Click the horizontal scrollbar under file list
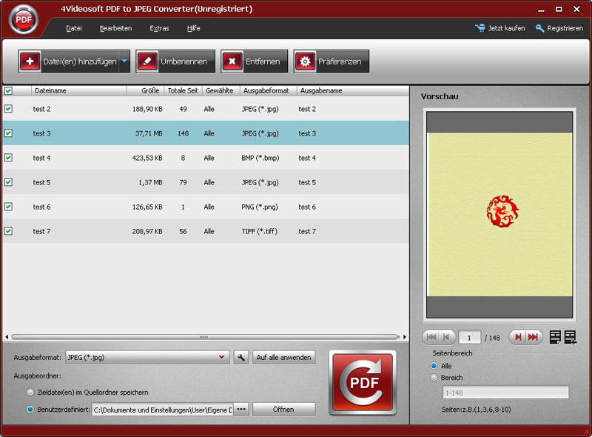This screenshot has height=437, width=592. click(203, 336)
